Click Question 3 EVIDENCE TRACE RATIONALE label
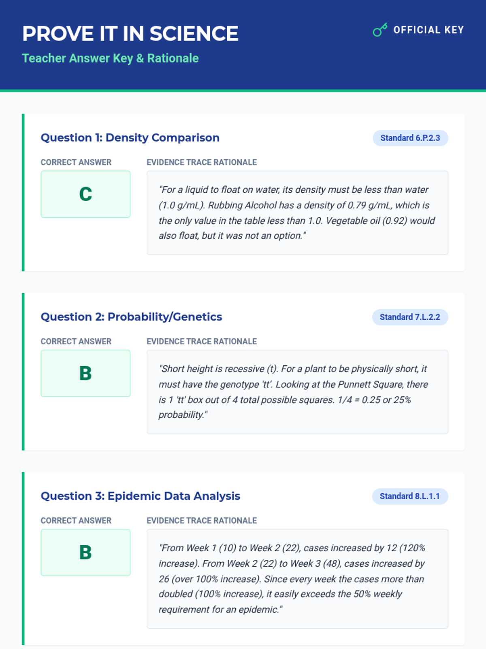This screenshot has width=486, height=649. (201, 520)
